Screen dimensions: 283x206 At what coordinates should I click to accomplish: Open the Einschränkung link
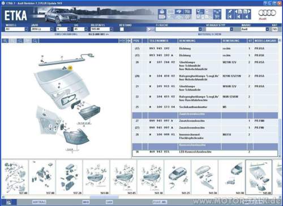point(66,34)
